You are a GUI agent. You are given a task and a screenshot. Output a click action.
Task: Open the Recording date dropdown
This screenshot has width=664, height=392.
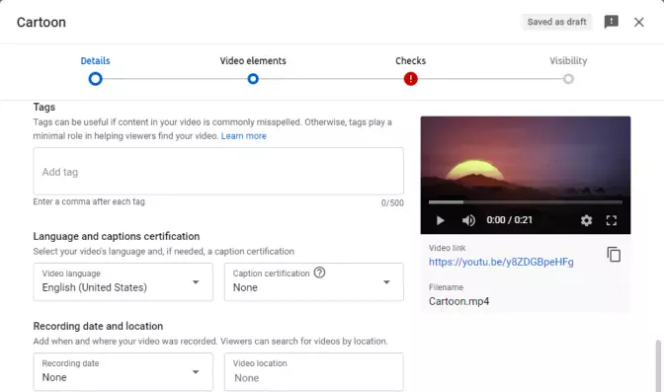[x=124, y=371]
